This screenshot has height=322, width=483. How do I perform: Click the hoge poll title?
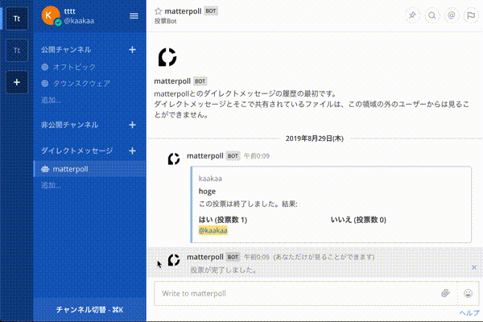coord(207,192)
